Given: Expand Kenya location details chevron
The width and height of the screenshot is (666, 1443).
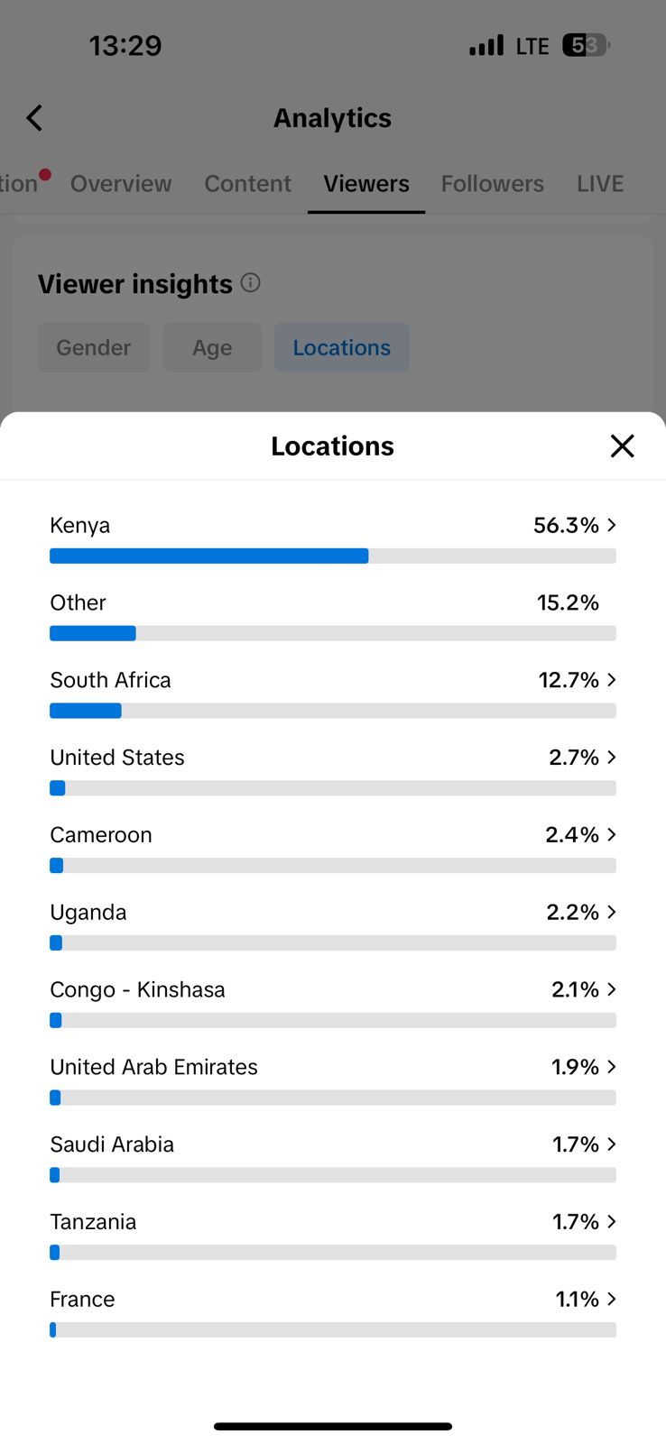Looking at the screenshot, I should click(612, 525).
